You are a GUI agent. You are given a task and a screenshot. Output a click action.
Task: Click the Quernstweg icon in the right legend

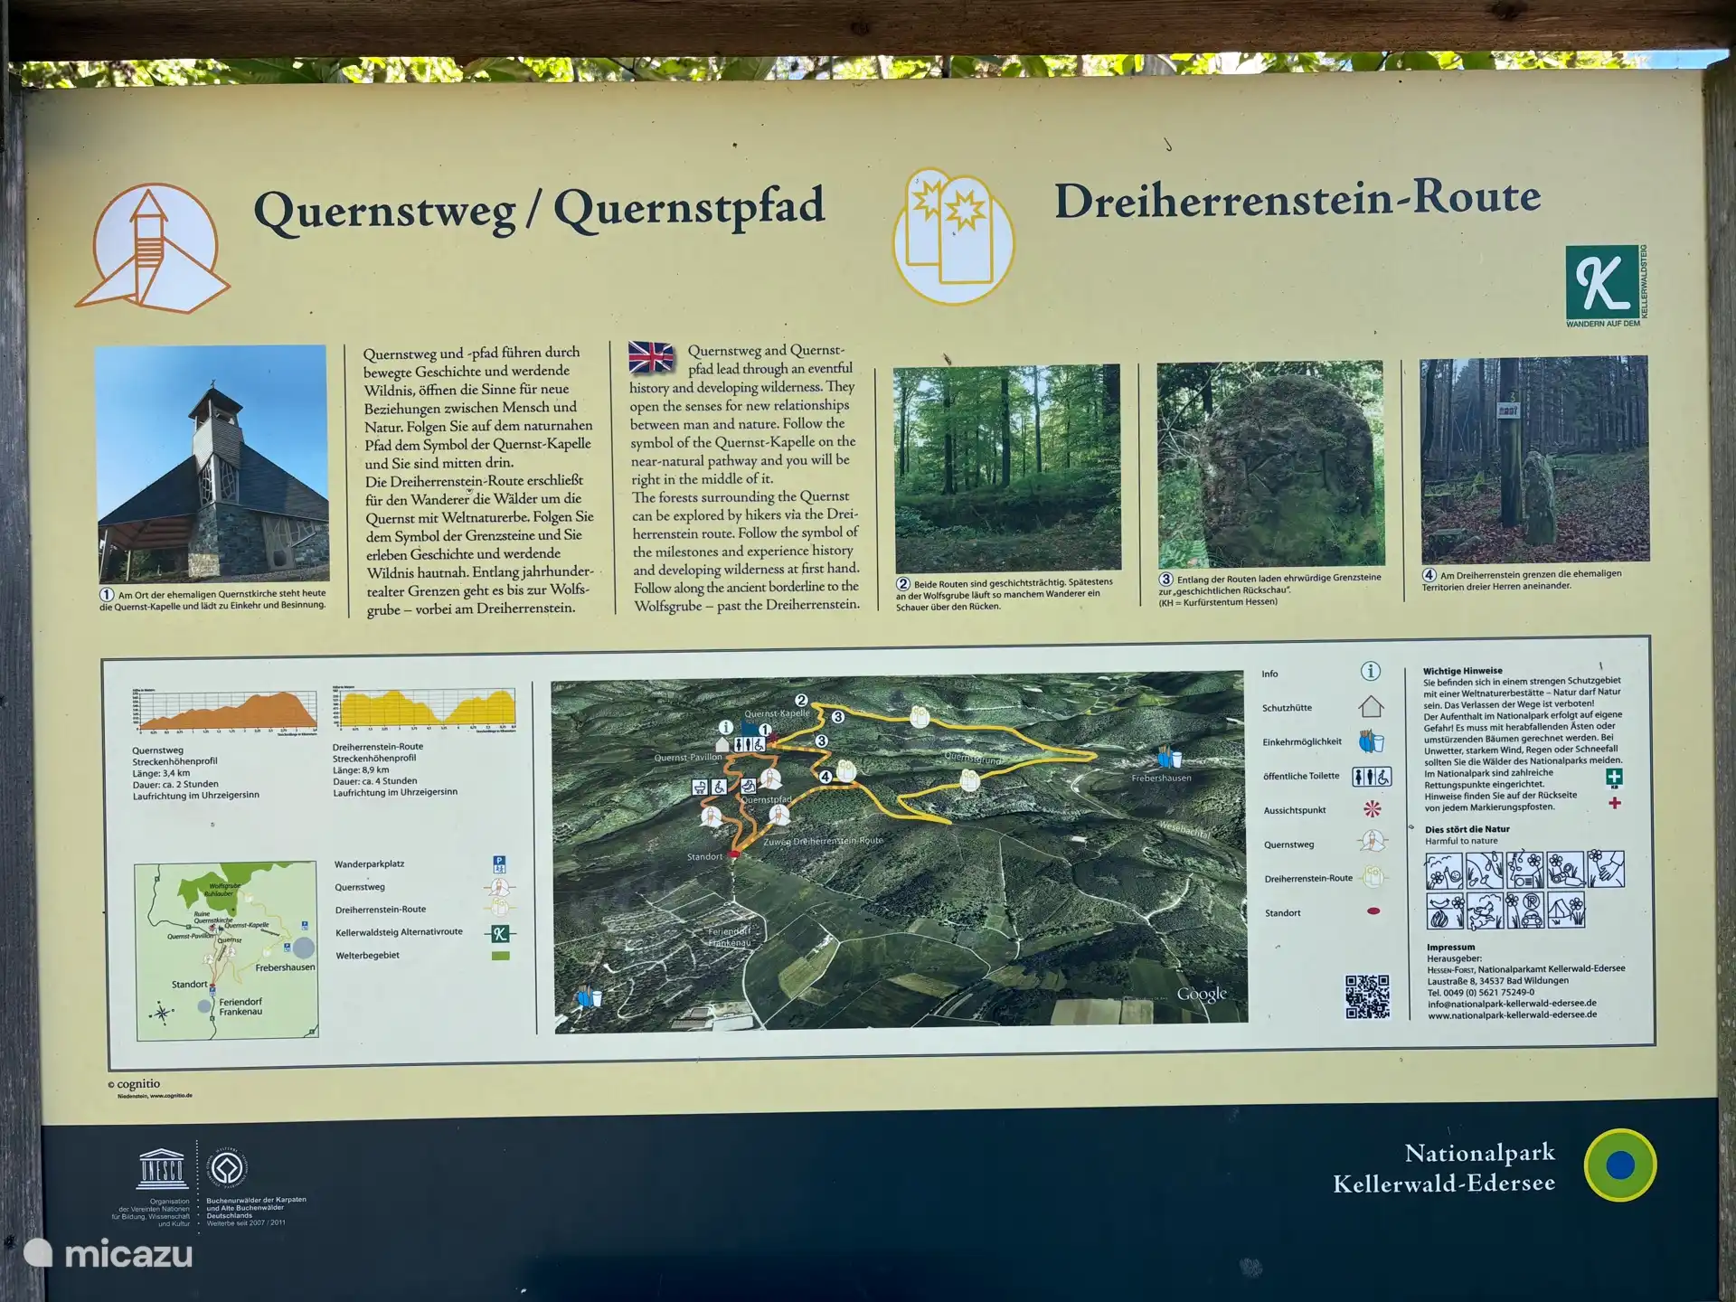[x=1372, y=843]
